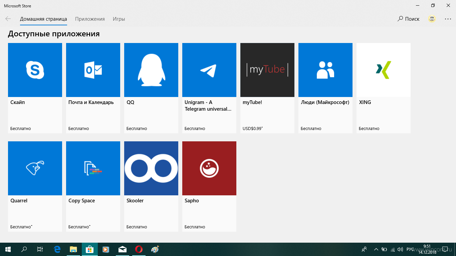Viewport: 456px width, 256px height.
Task: Click the Почта и Календарь title
Action: pyautogui.click(x=91, y=102)
